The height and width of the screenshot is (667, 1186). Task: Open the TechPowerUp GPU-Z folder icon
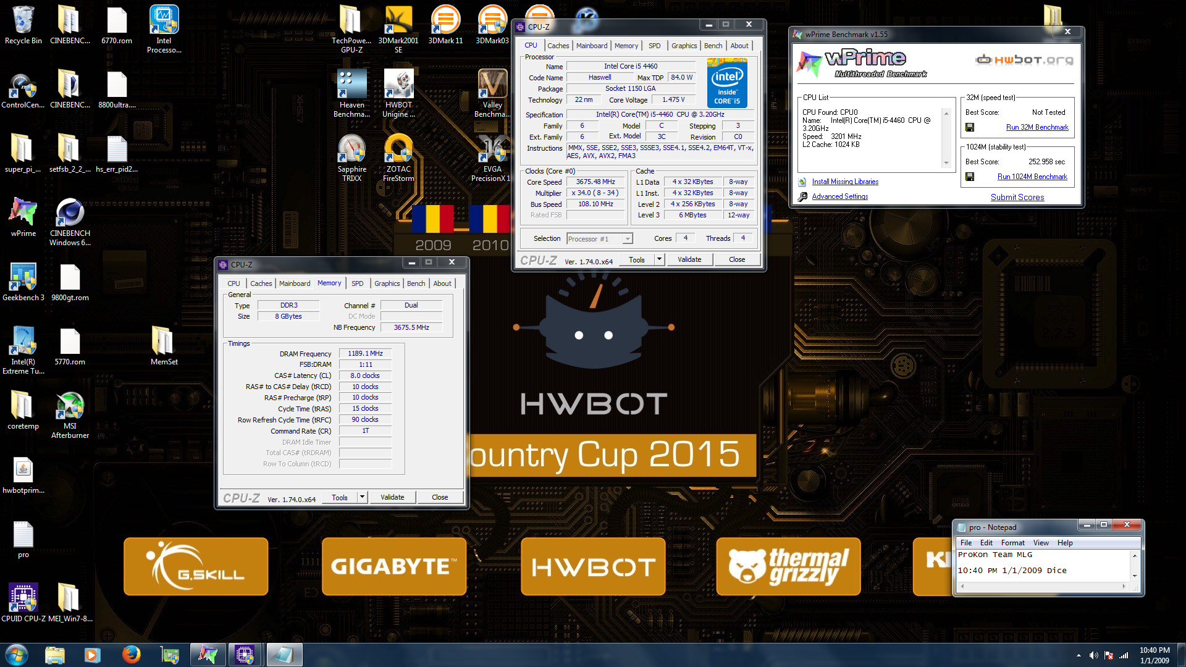(351, 28)
